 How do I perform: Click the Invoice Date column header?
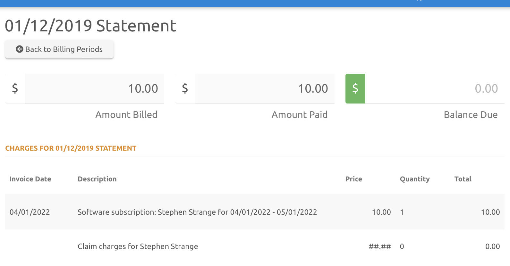tap(30, 179)
